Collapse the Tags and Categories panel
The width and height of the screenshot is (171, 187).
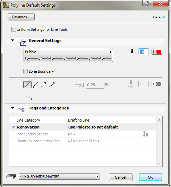click(x=12, y=108)
